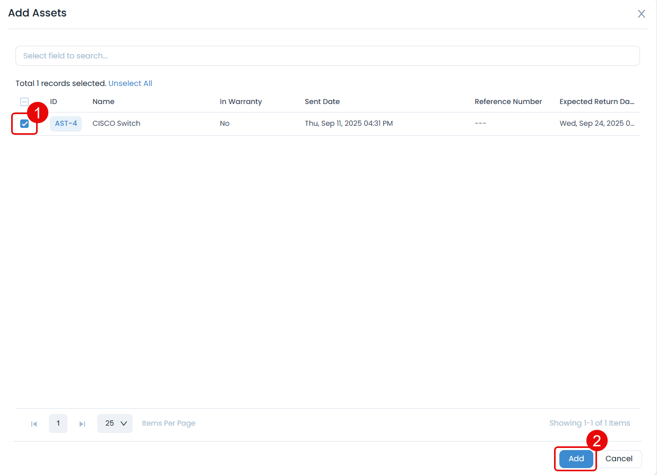Open the AST-4 asset ID badge

tap(65, 123)
